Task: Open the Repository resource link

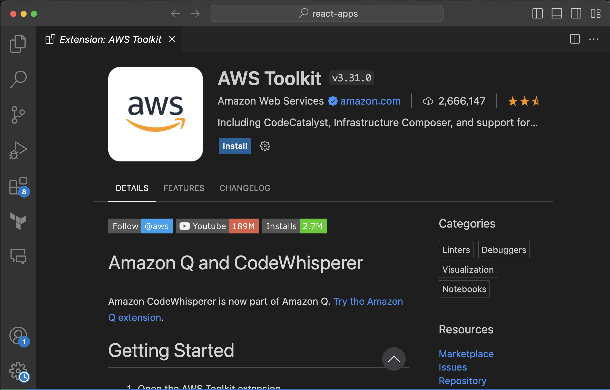Action: tap(463, 381)
